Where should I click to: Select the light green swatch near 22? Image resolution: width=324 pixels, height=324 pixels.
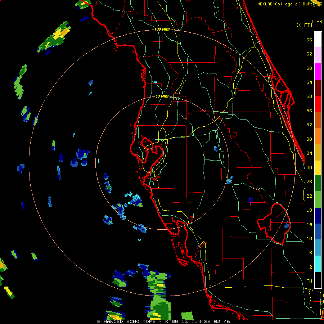coord(318,199)
